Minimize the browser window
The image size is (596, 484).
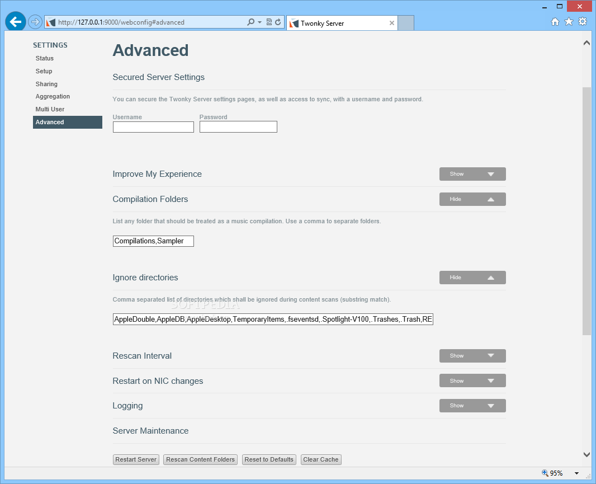pyautogui.click(x=545, y=7)
